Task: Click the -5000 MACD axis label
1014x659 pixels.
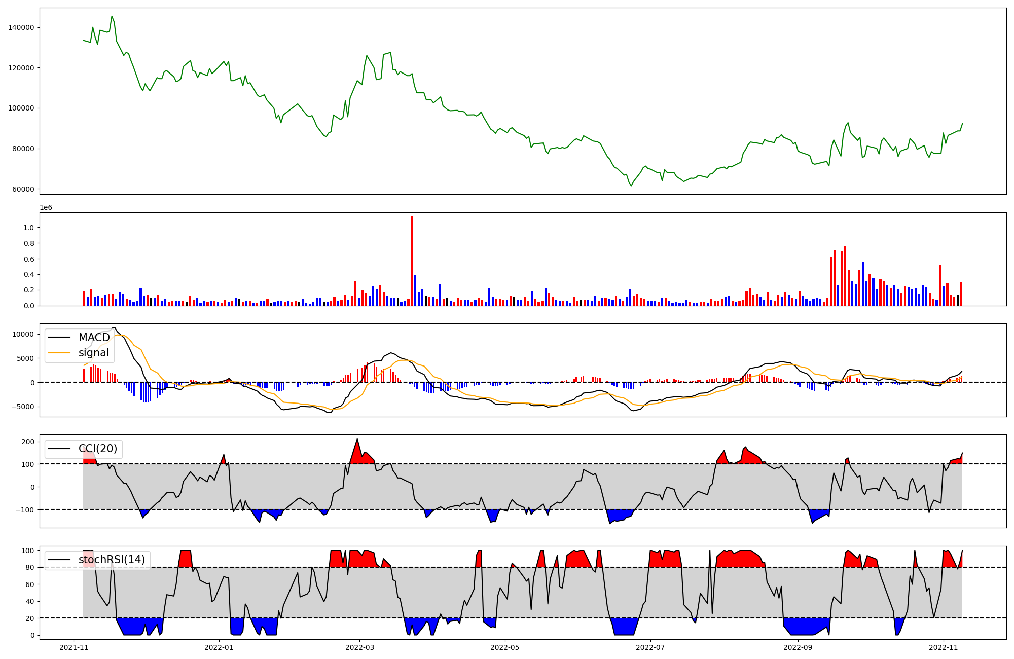Action: click(22, 407)
